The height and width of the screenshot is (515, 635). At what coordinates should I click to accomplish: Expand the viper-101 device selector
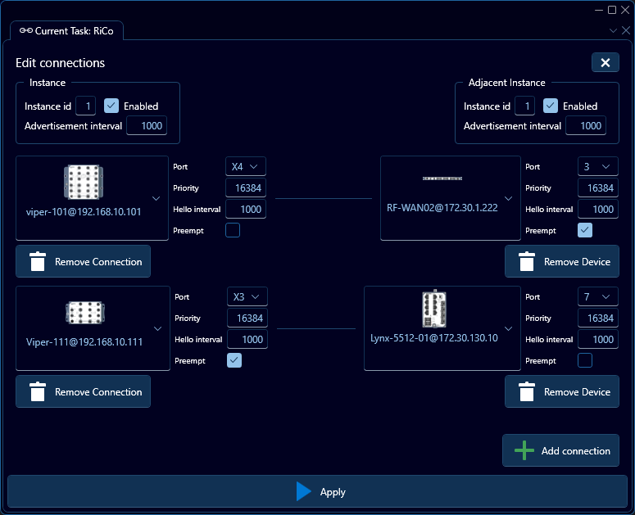click(x=156, y=199)
